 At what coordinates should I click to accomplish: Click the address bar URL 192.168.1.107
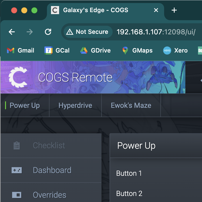pyautogui.click(x=156, y=32)
